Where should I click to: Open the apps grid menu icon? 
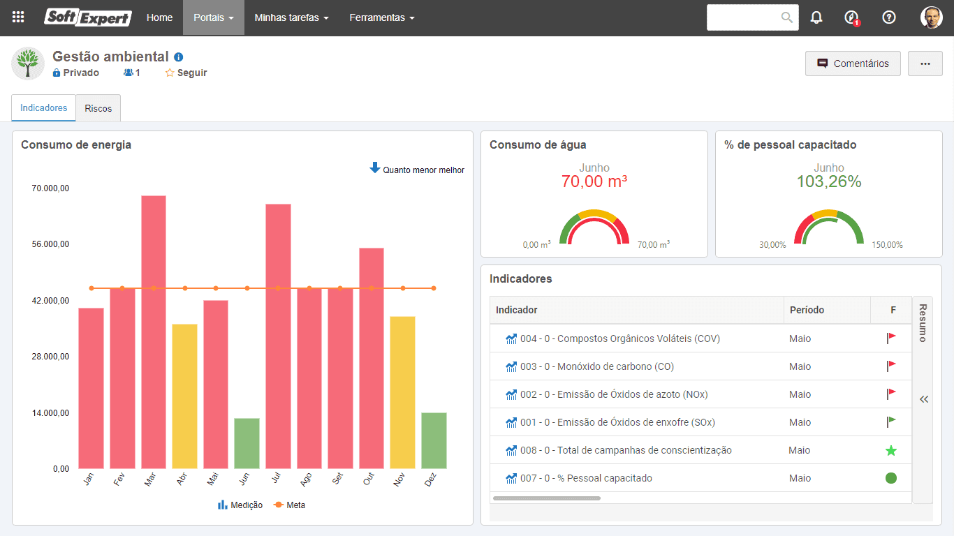(18, 17)
